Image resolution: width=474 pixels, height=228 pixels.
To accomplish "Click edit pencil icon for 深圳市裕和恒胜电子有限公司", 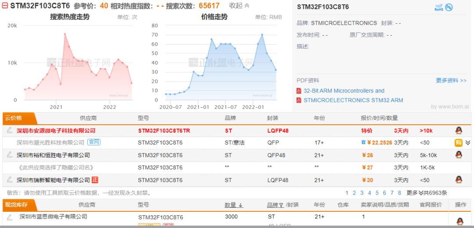I will [x=10, y=155].
